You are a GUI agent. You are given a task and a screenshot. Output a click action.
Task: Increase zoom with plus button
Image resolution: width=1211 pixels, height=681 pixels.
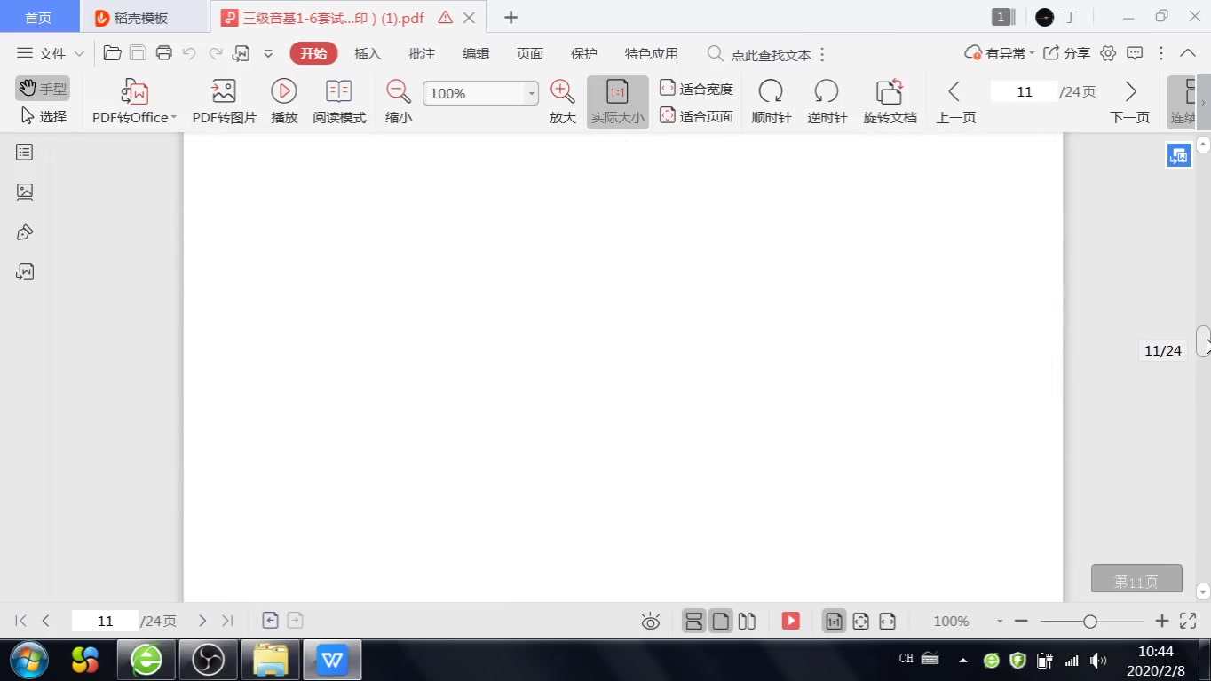point(1162,622)
